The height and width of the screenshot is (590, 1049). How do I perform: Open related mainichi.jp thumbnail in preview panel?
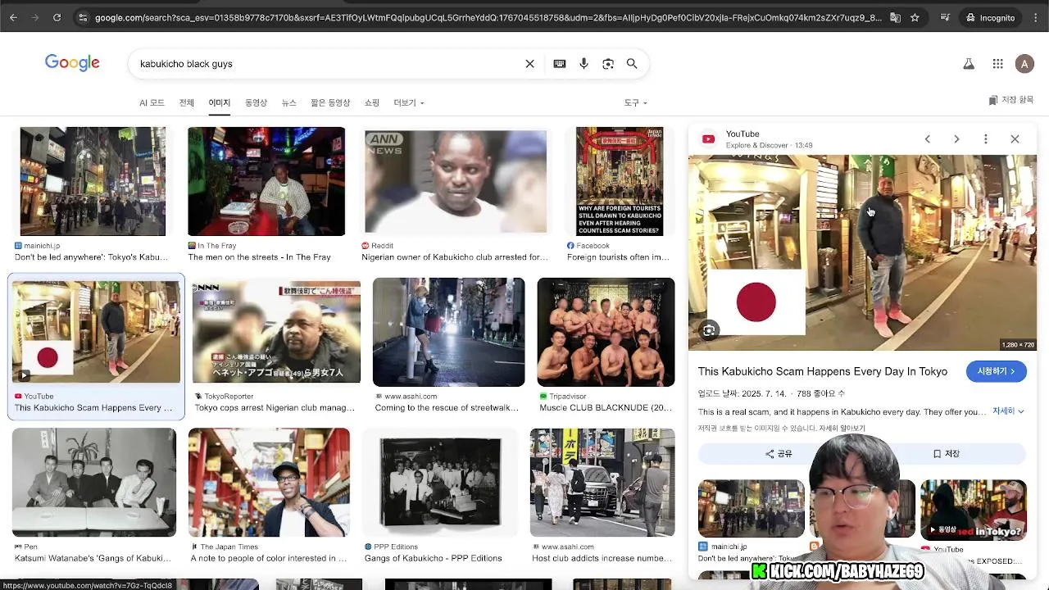click(751, 508)
